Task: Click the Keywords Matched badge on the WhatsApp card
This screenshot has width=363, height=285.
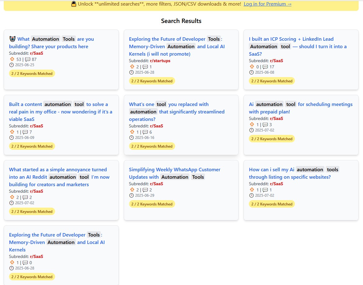Action: coord(152,204)
